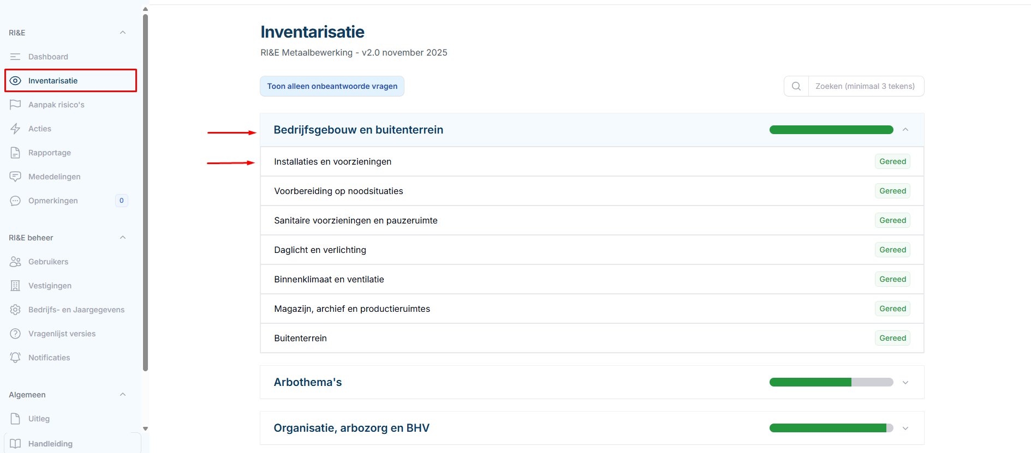Click the Gebruikers people icon
This screenshot has width=1031, height=453.
[15, 262]
